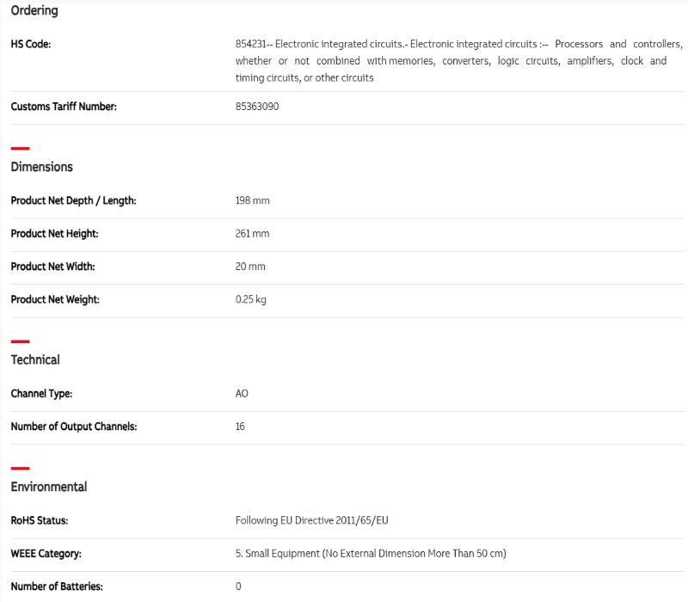The height and width of the screenshot is (602, 688).
Task: Click the Number of Batteries label
Action: pos(57,587)
